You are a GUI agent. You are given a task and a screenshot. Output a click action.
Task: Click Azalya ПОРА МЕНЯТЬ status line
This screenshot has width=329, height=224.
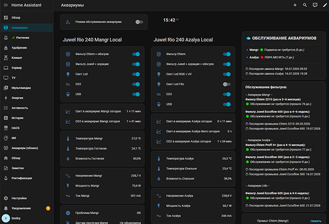pos(272,58)
